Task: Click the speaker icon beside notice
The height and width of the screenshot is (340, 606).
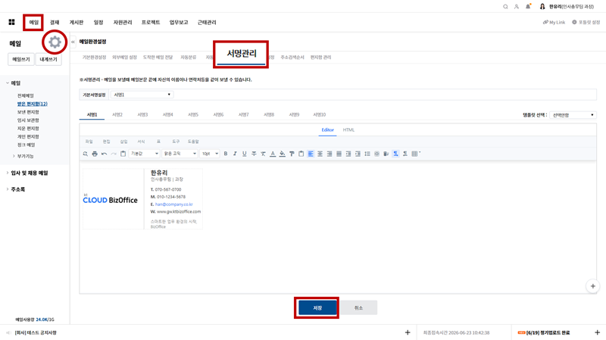Action: pos(8,332)
